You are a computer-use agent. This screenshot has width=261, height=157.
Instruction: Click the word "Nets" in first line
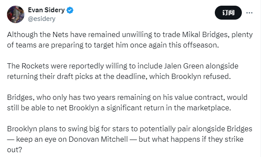(61, 34)
